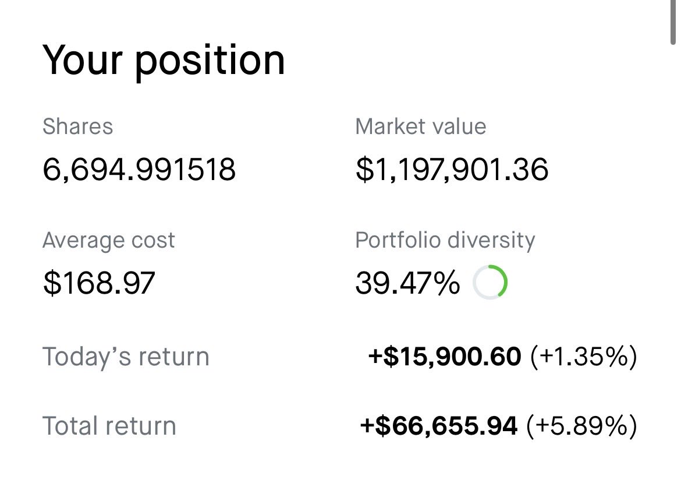
Task: Click today's return amount +$15,900.60
Action: [444, 357]
